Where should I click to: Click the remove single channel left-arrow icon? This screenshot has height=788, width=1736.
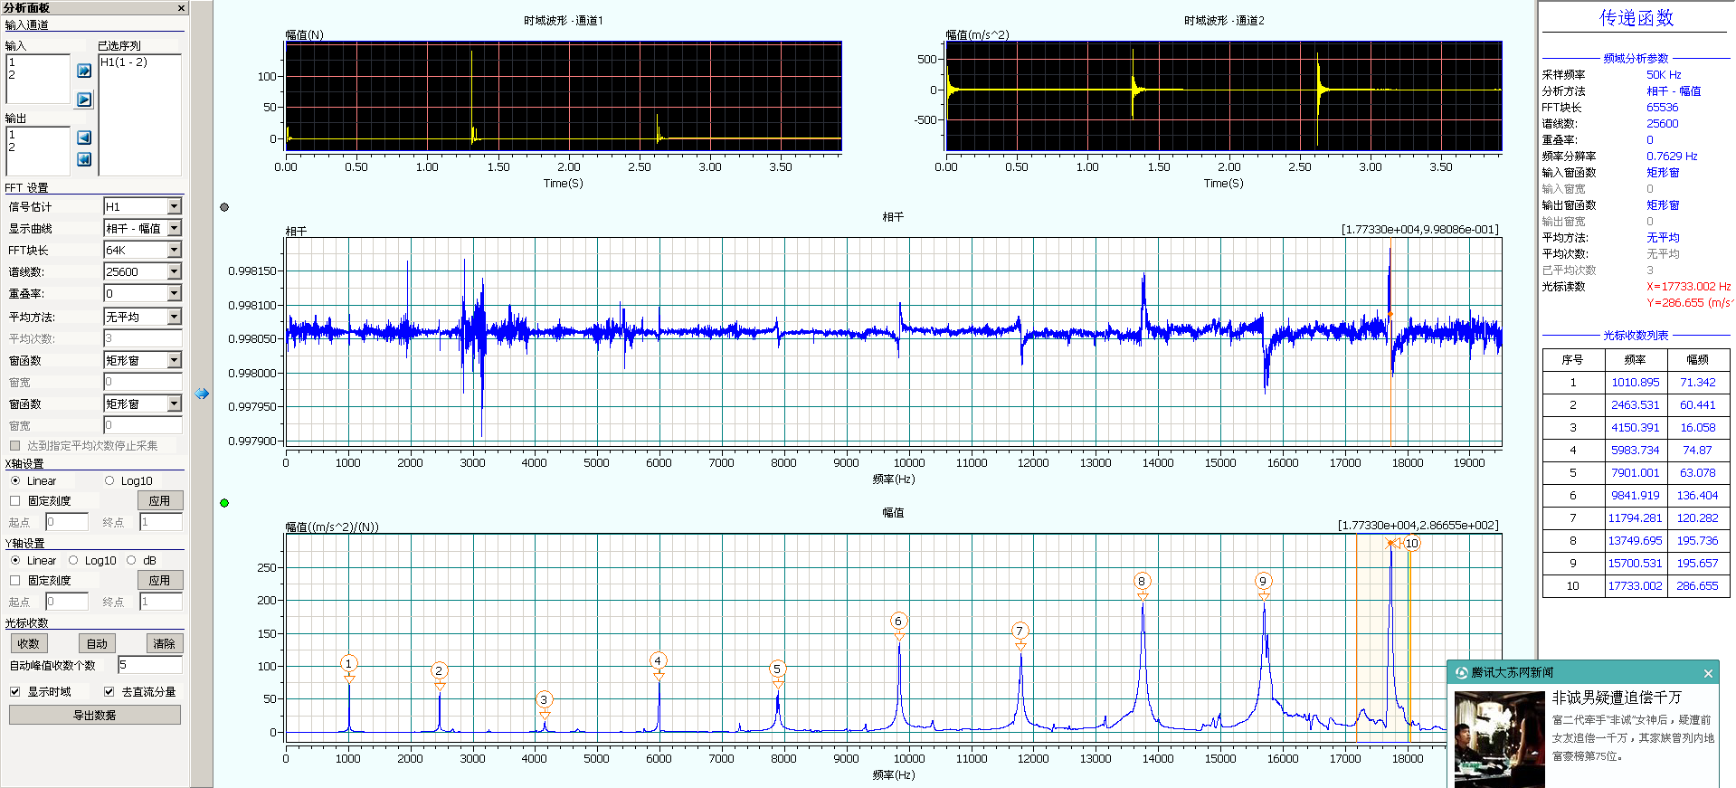(84, 138)
